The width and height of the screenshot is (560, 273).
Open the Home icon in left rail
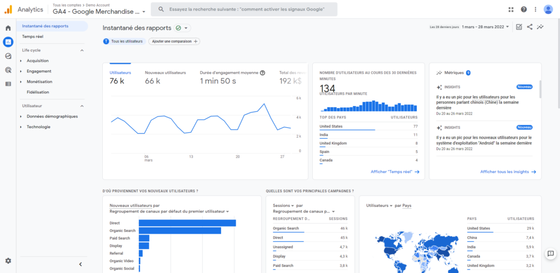click(8, 28)
